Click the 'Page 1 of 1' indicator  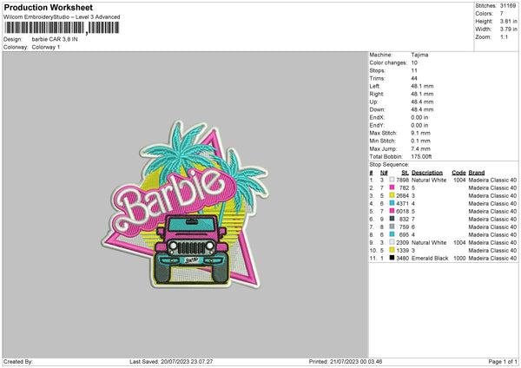pos(503,361)
